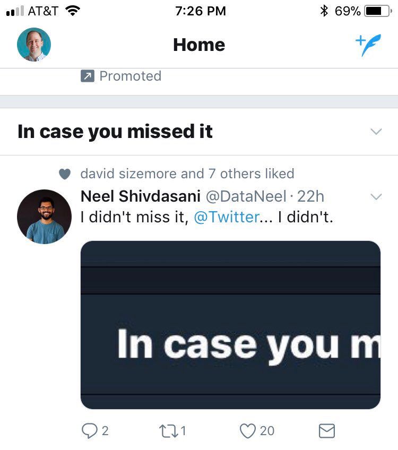Tap the Wi-Fi signal icon
The height and width of the screenshot is (450, 398).
click(72, 11)
